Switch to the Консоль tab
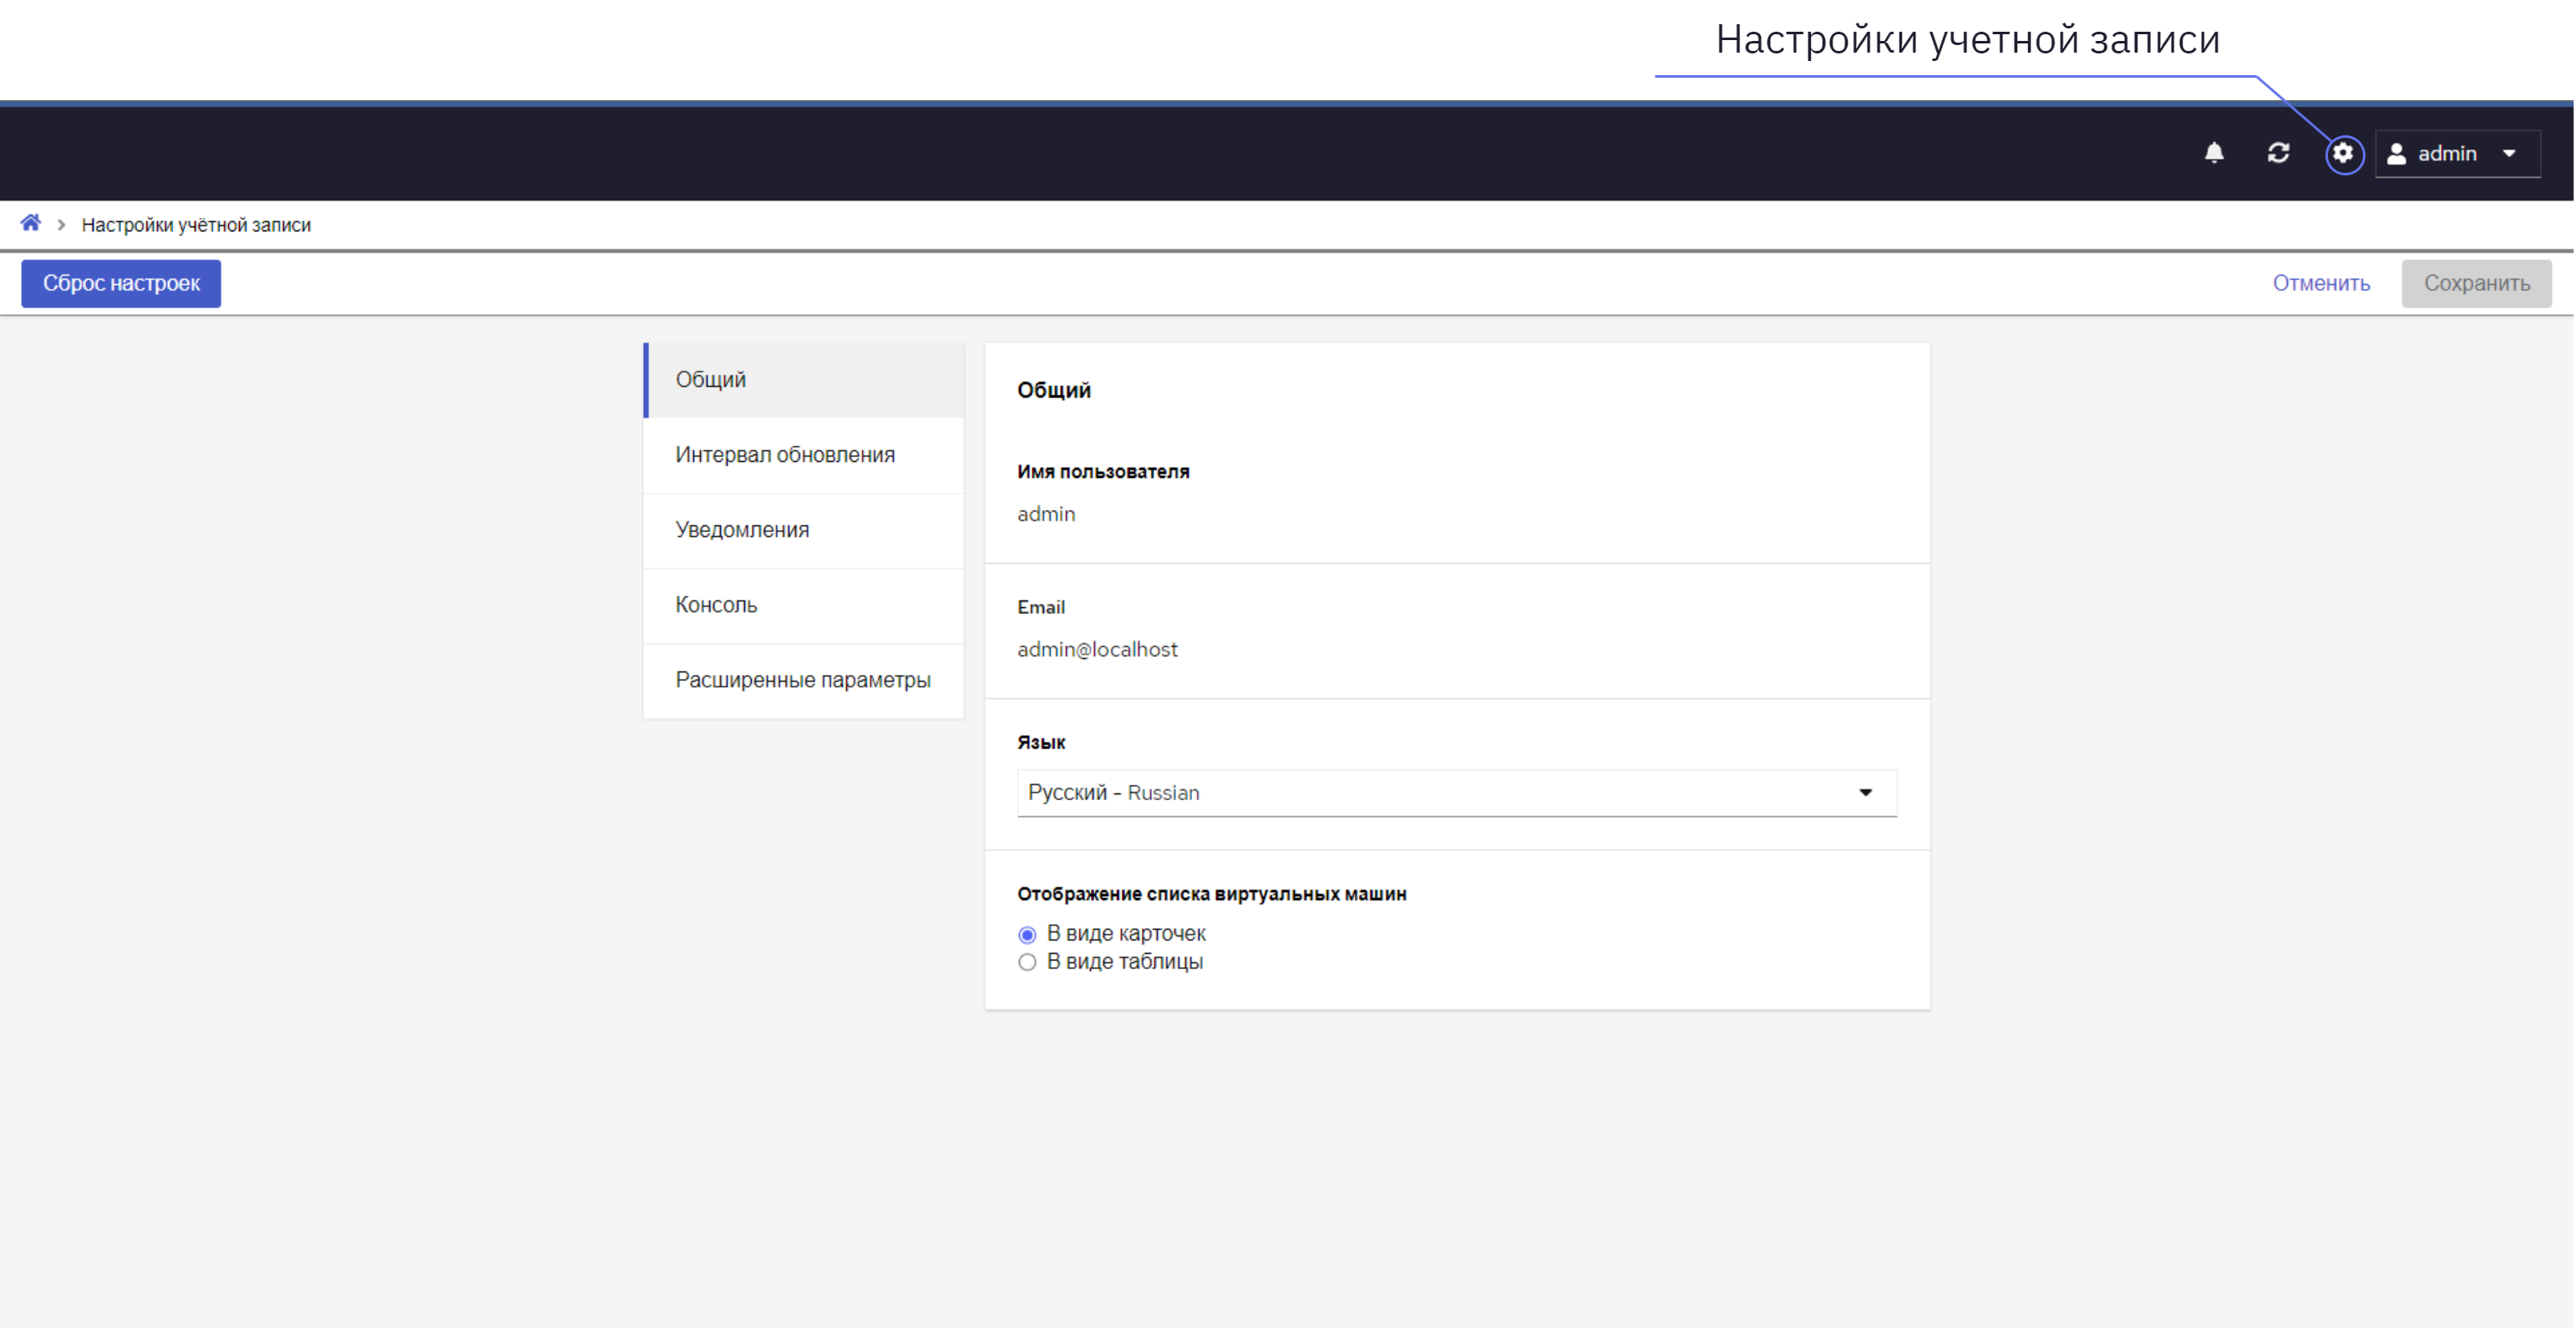The image size is (2576, 1328). [x=804, y=605]
